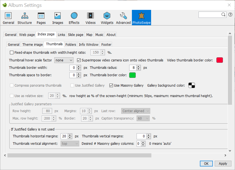Pick the green Thumbnails border color swatch

pos(132,75)
